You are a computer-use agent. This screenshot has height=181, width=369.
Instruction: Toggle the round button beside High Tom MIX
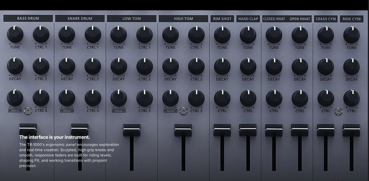pos(183,111)
